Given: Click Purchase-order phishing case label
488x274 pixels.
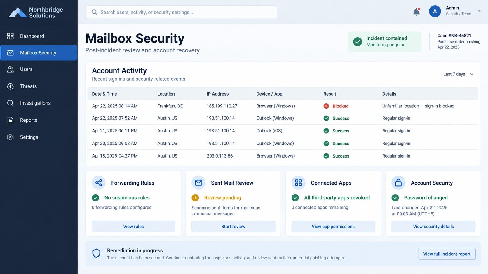Looking at the screenshot, I should pos(459,42).
